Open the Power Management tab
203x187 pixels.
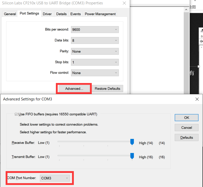[x=100, y=14]
